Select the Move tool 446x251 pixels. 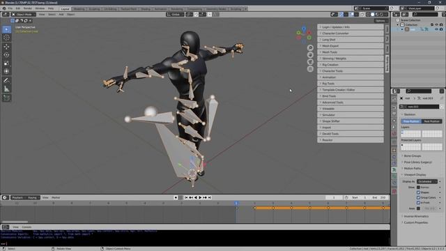(6, 47)
